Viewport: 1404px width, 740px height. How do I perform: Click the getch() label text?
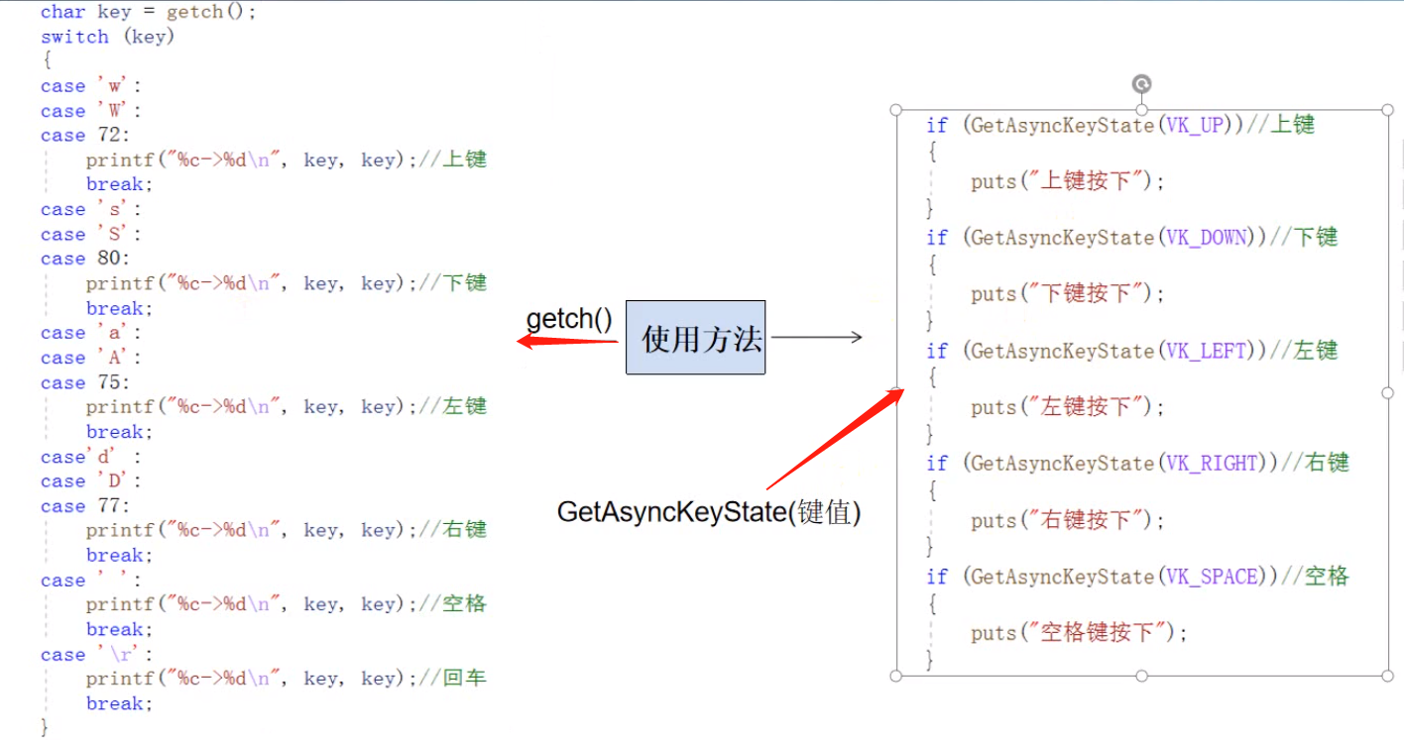click(x=569, y=319)
